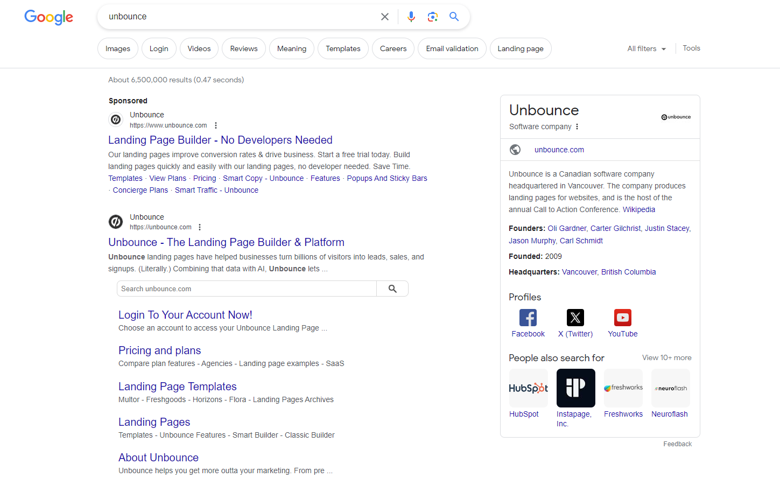Expand the All filters dropdown
This screenshot has height=485, width=780.
pyautogui.click(x=647, y=48)
